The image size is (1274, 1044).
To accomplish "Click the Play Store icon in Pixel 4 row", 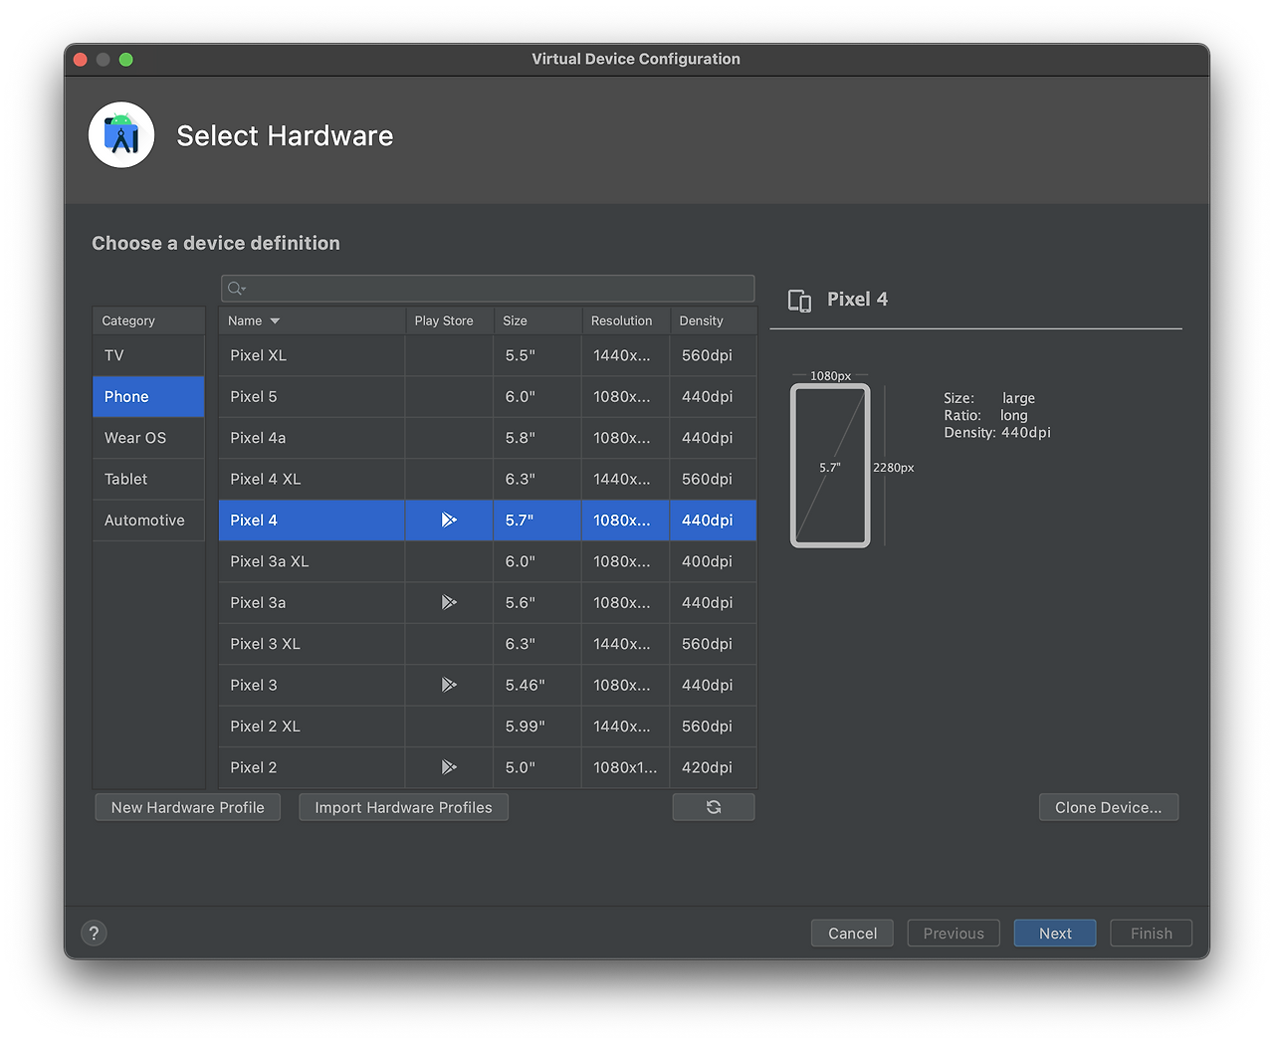I will [x=449, y=520].
